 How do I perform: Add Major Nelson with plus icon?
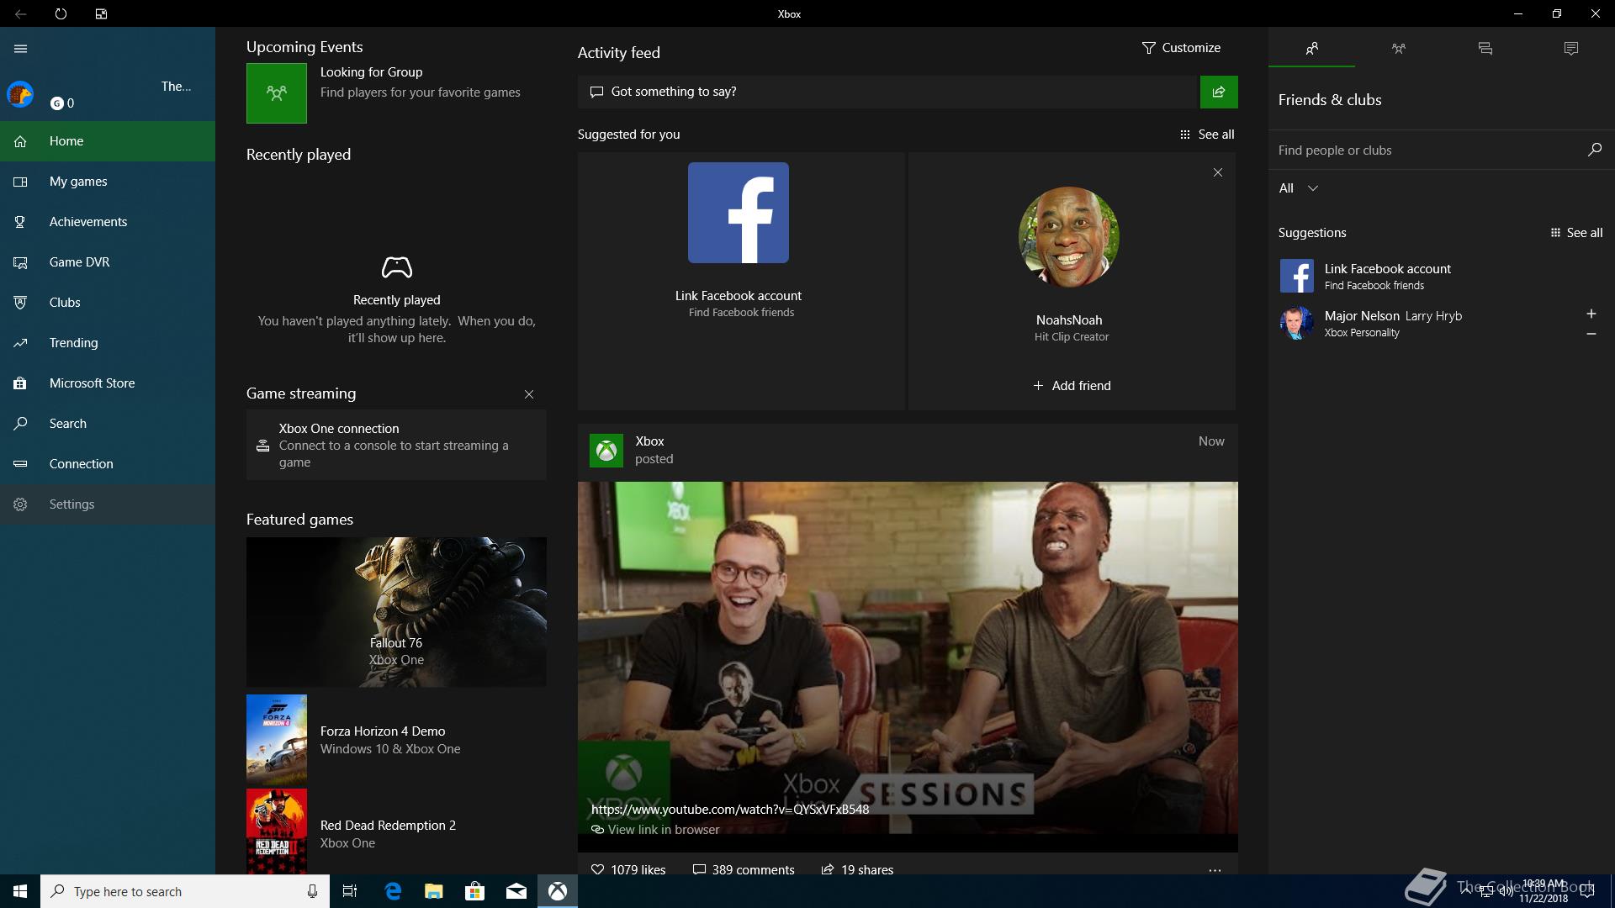[x=1591, y=314]
